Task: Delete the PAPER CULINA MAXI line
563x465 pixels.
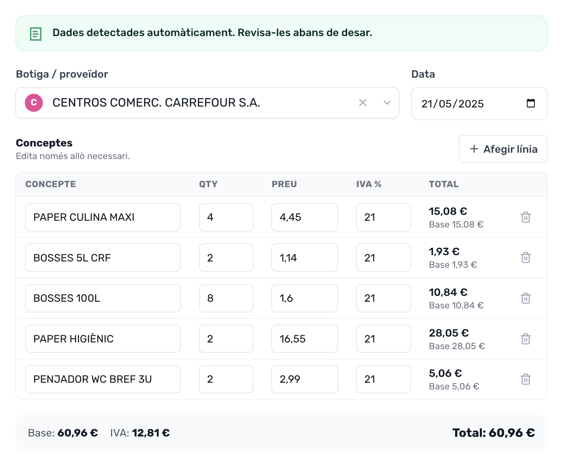Action: [526, 217]
